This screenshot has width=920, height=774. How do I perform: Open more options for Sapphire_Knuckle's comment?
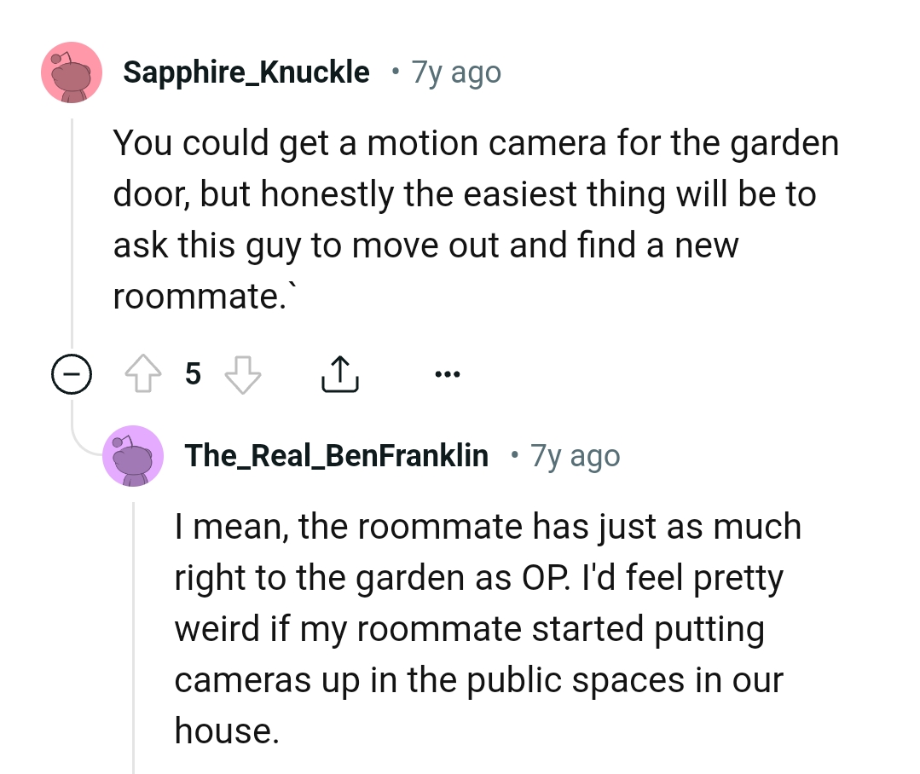tap(447, 373)
